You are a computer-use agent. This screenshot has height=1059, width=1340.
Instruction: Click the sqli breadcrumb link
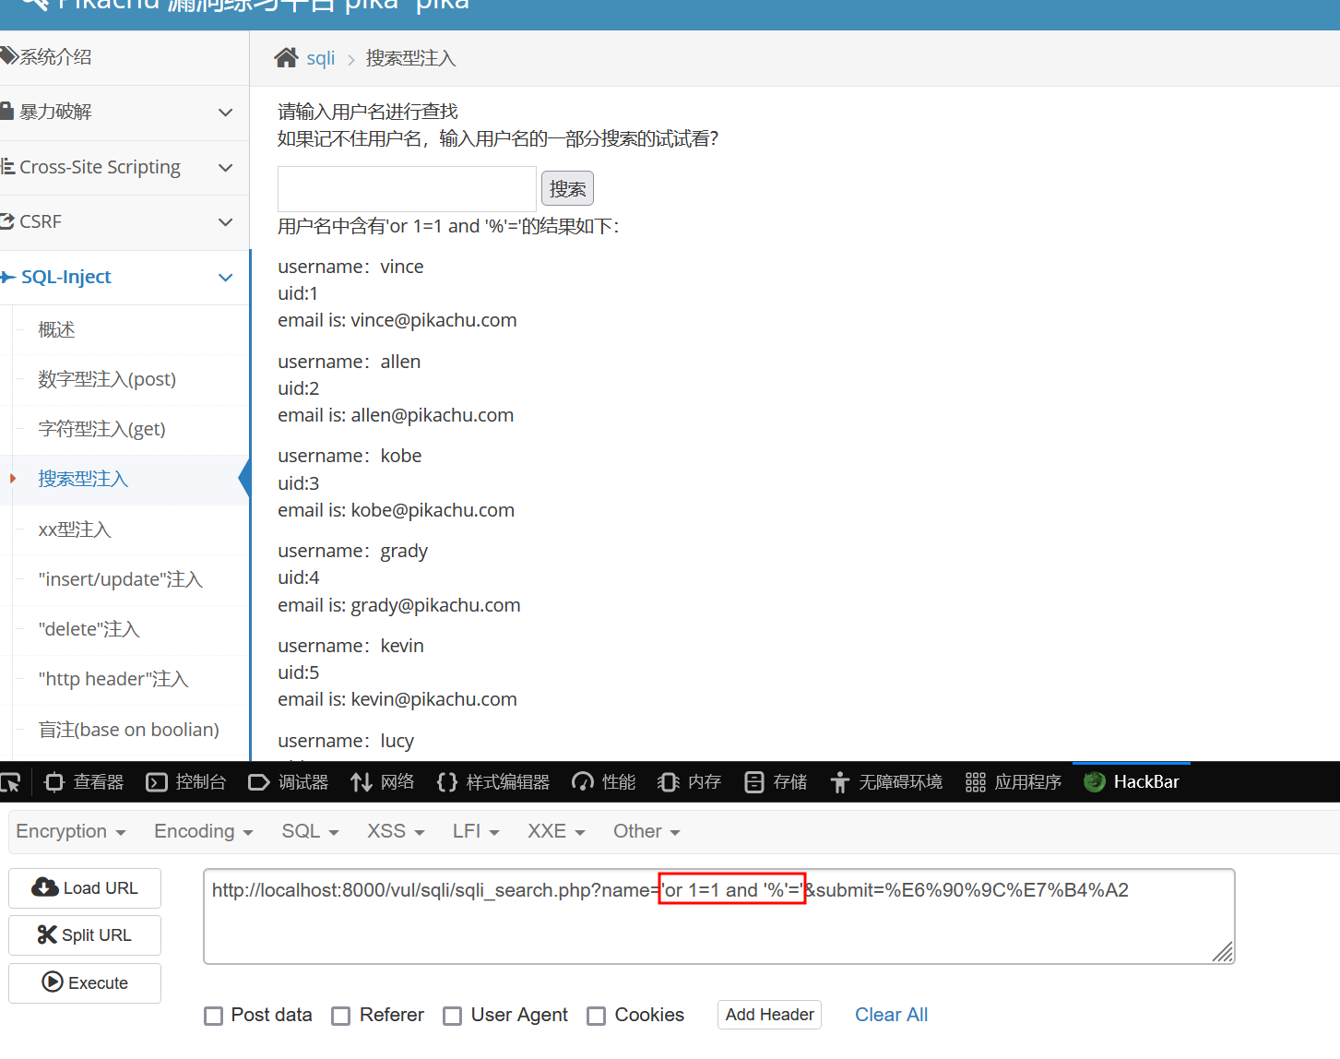[x=320, y=58]
